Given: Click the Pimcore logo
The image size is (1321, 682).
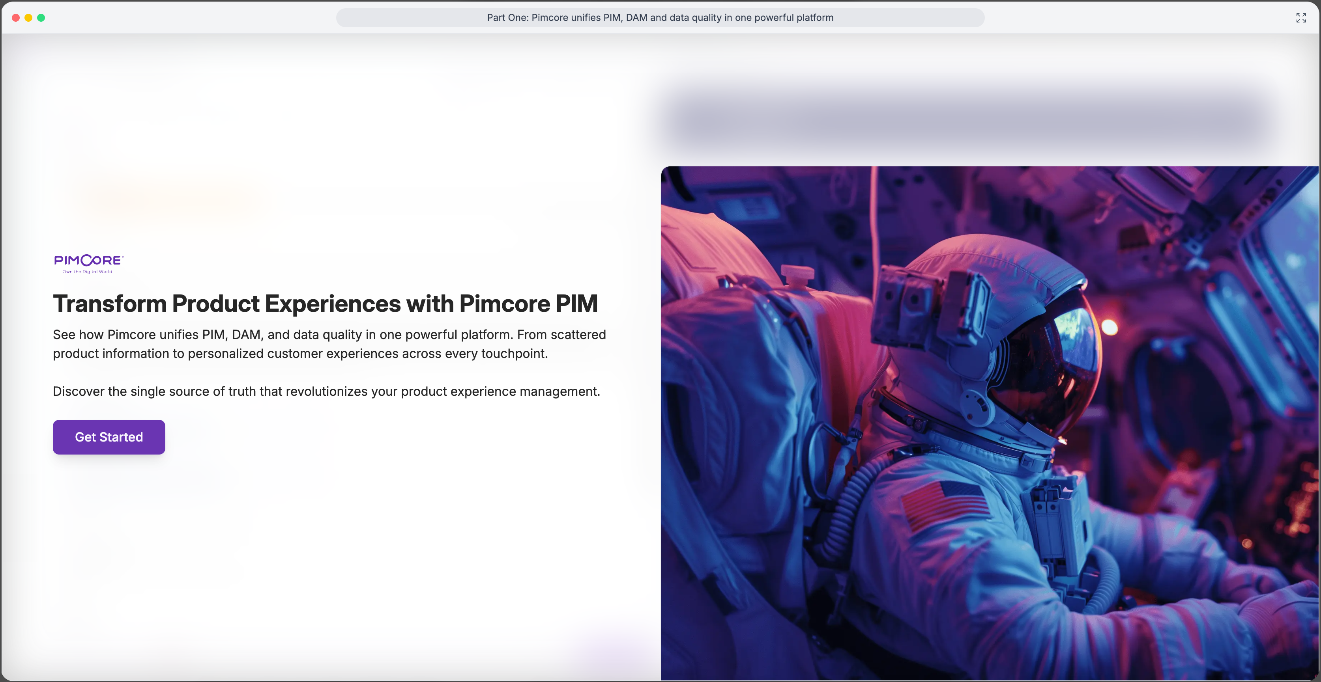Looking at the screenshot, I should pos(89,260).
